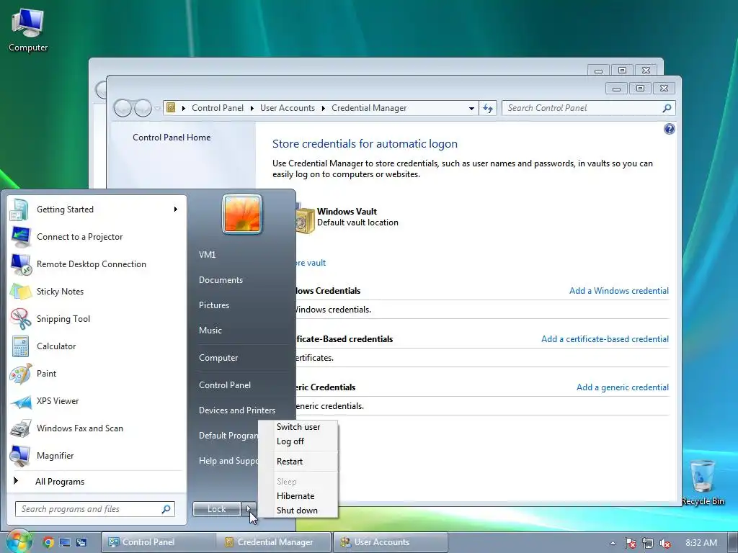Viewport: 738px width, 553px height.
Task: Click the muted volume tray icon
Action: click(664, 543)
